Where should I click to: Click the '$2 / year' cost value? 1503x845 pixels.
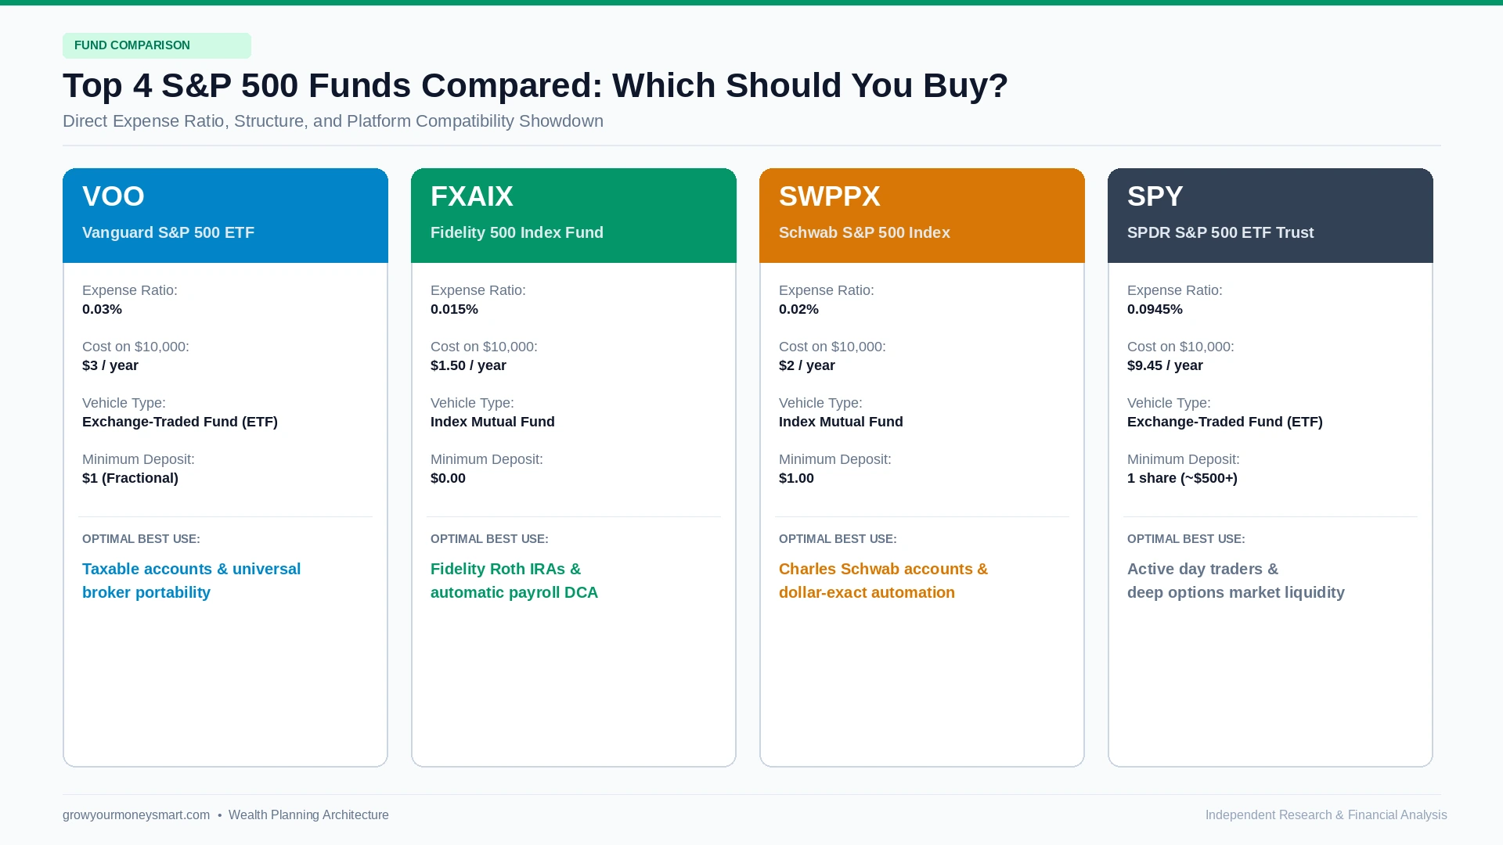807,365
